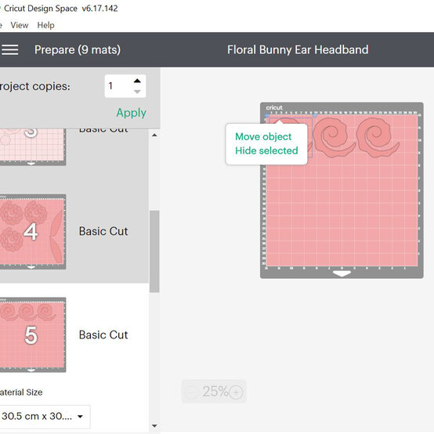Open the hamburger menu icon

coord(10,50)
